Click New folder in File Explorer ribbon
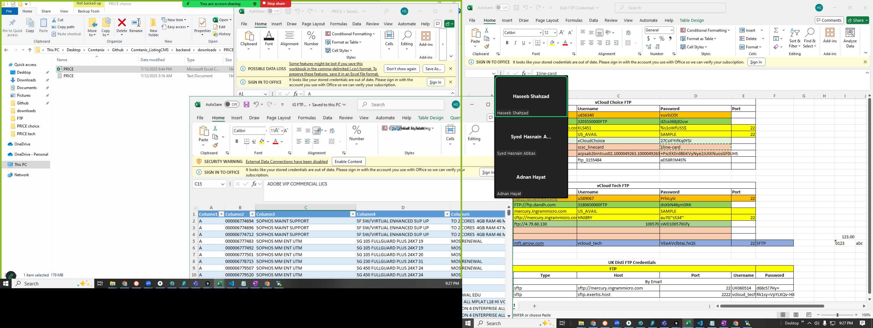The width and height of the screenshot is (873, 328). tap(153, 27)
